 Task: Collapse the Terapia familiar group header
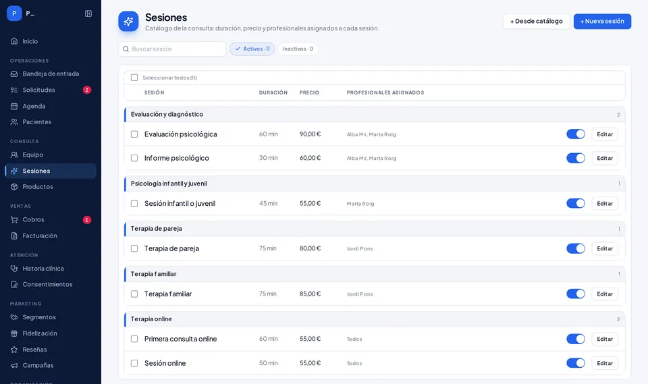click(x=375, y=274)
